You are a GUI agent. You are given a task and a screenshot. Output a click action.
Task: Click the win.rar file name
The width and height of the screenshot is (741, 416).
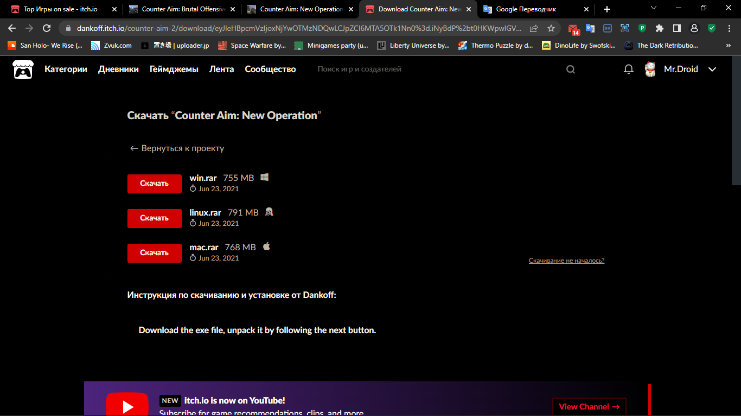[x=203, y=178]
